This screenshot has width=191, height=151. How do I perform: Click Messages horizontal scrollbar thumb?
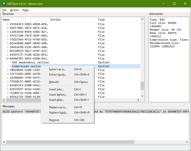pos(70,142)
